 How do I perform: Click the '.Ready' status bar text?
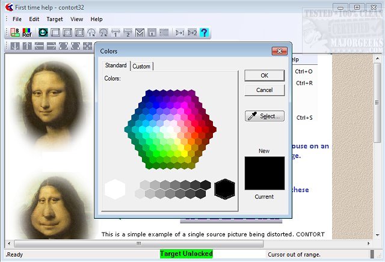point(14,255)
